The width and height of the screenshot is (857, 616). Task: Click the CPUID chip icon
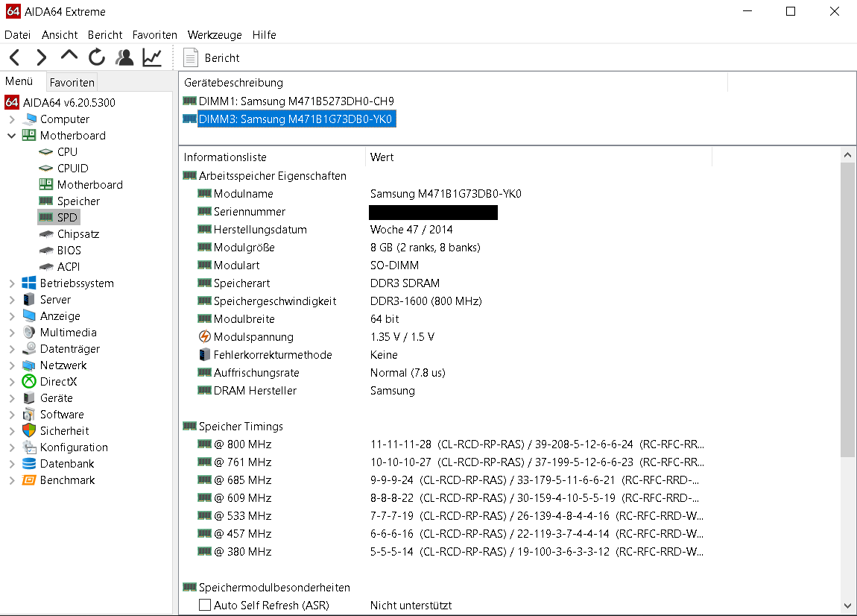[46, 168]
